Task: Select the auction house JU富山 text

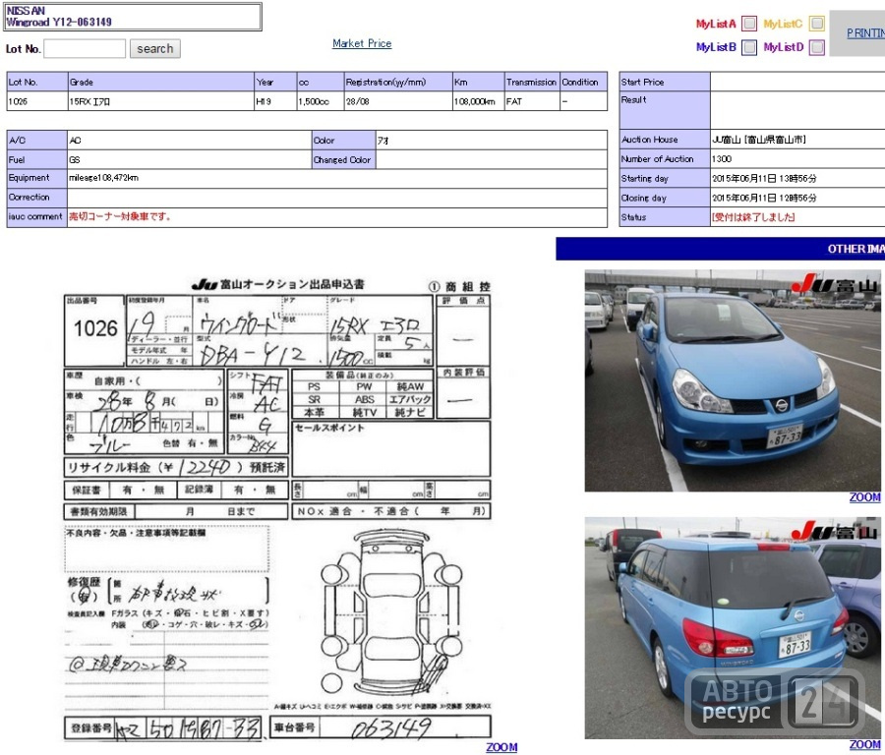Action: pyautogui.click(x=759, y=140)
